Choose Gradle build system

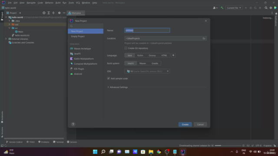pos(155,63)
